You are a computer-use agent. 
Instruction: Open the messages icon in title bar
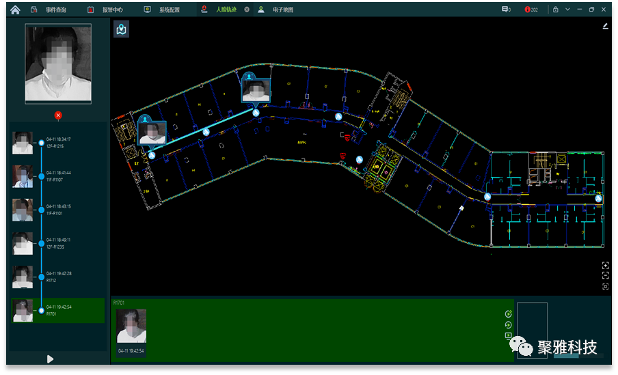[x=506, y=10]
